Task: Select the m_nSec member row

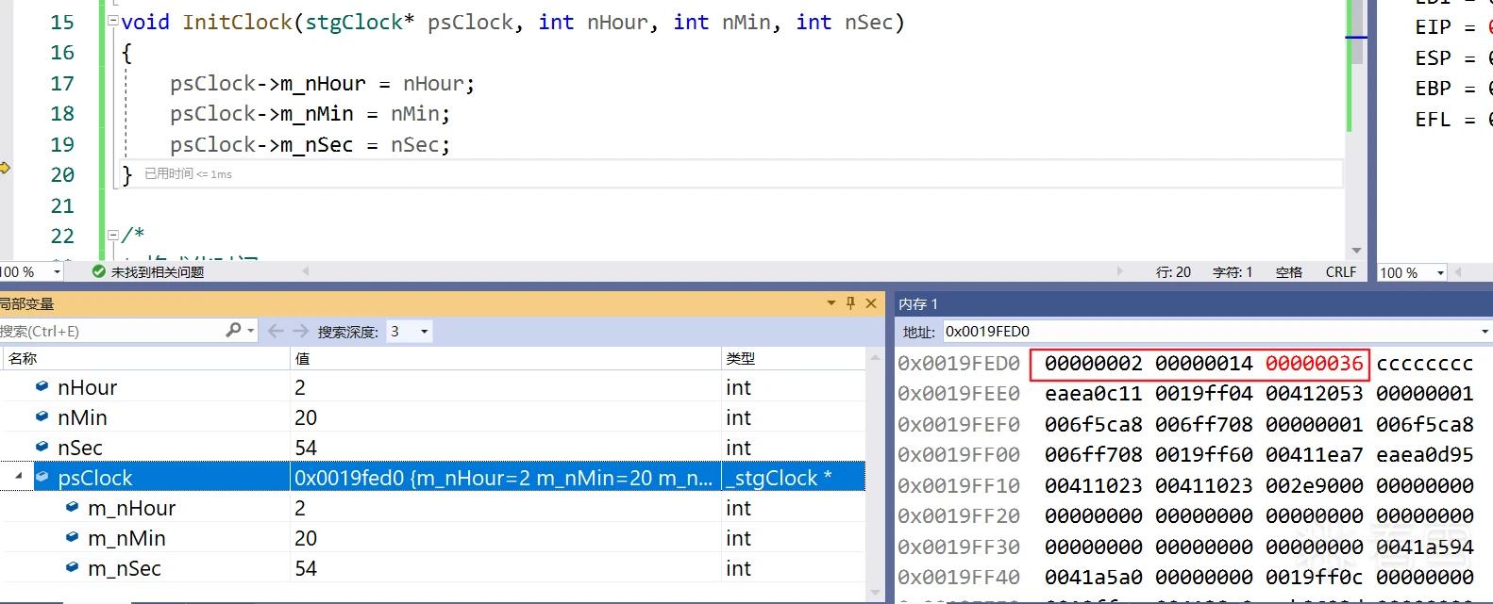Action: click(x=432, y=568)
